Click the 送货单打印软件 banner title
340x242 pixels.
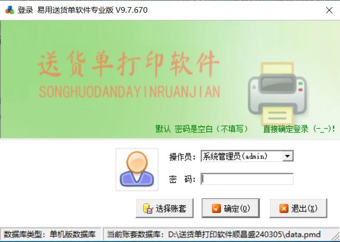tap(129, 64)
